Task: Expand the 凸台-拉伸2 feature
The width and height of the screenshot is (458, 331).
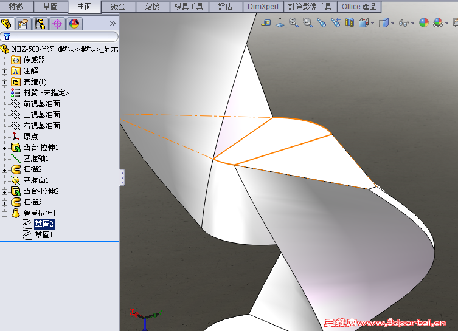Action: [4, 192]
